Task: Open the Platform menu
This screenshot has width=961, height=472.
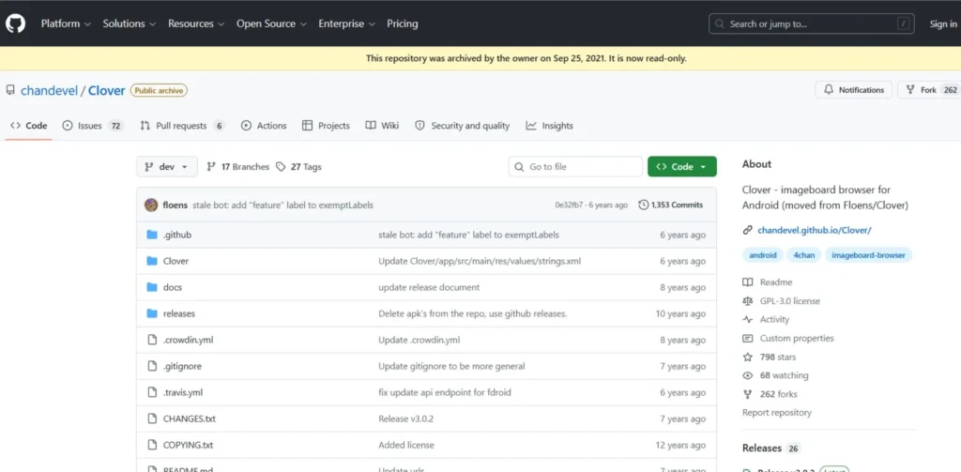Action: [x=66, y=23]
